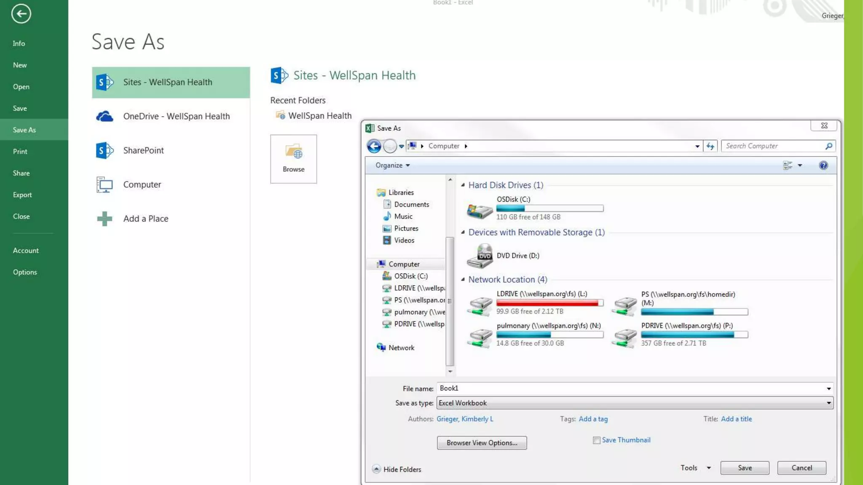The height and width of the screenshot is (485, 863).
Task: Click the back arrow circle icon
Action: [21, 14]
